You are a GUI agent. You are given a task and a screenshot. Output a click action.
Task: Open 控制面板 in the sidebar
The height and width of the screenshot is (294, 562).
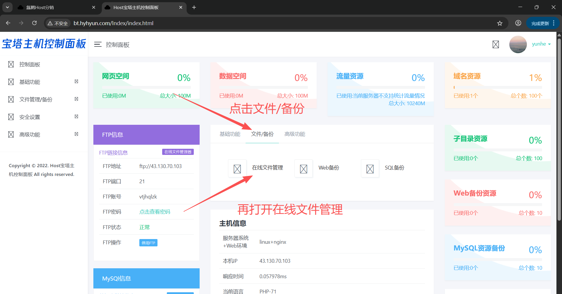coord(30,65)
